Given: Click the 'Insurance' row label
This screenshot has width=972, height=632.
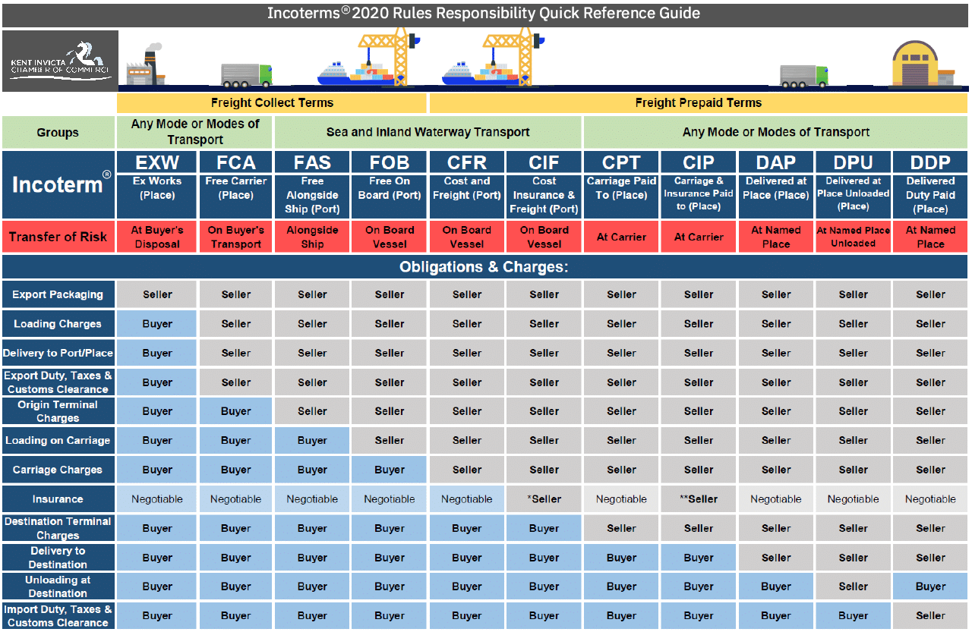Looking at the screenshot, I should [58, 499].
